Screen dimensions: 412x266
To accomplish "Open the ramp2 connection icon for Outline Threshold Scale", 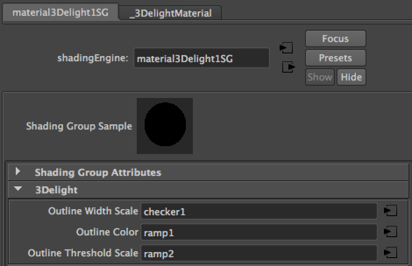I will tap(390, 252).
